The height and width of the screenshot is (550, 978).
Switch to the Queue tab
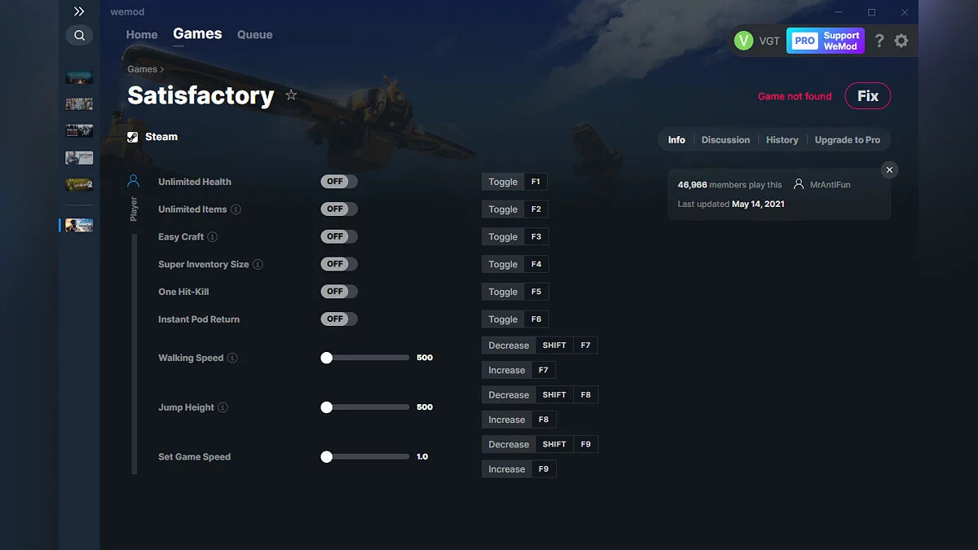[x=255, y=35]
